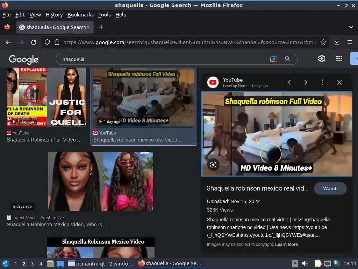
Task: Show next image in preview panel
Action: click(x=306, y=82)
